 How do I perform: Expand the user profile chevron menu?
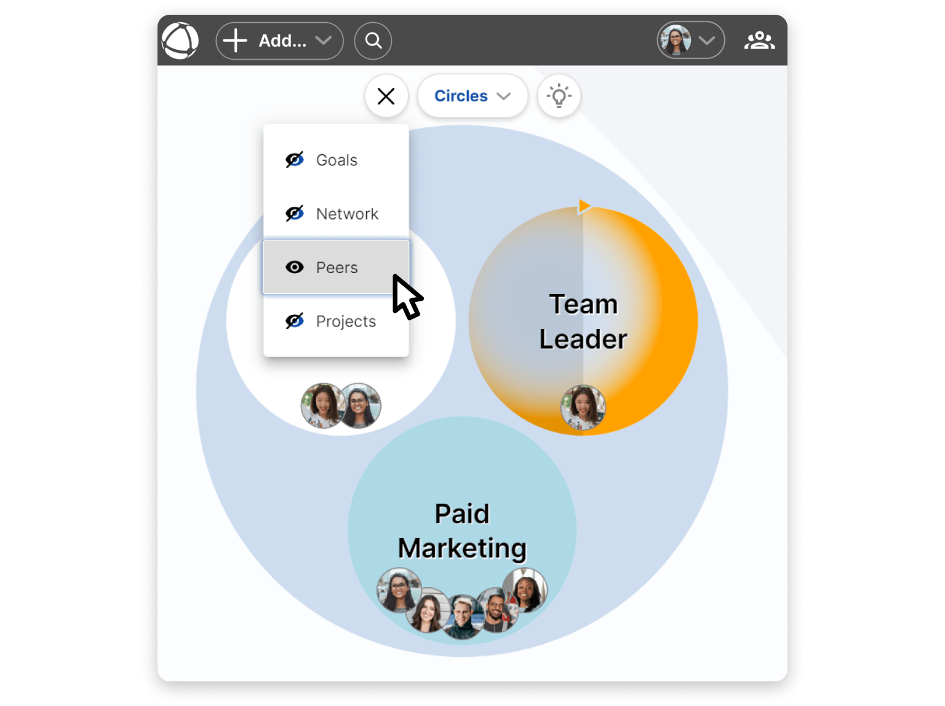pos(708,41)
